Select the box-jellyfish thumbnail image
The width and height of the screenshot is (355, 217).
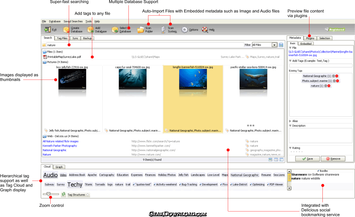72,79
